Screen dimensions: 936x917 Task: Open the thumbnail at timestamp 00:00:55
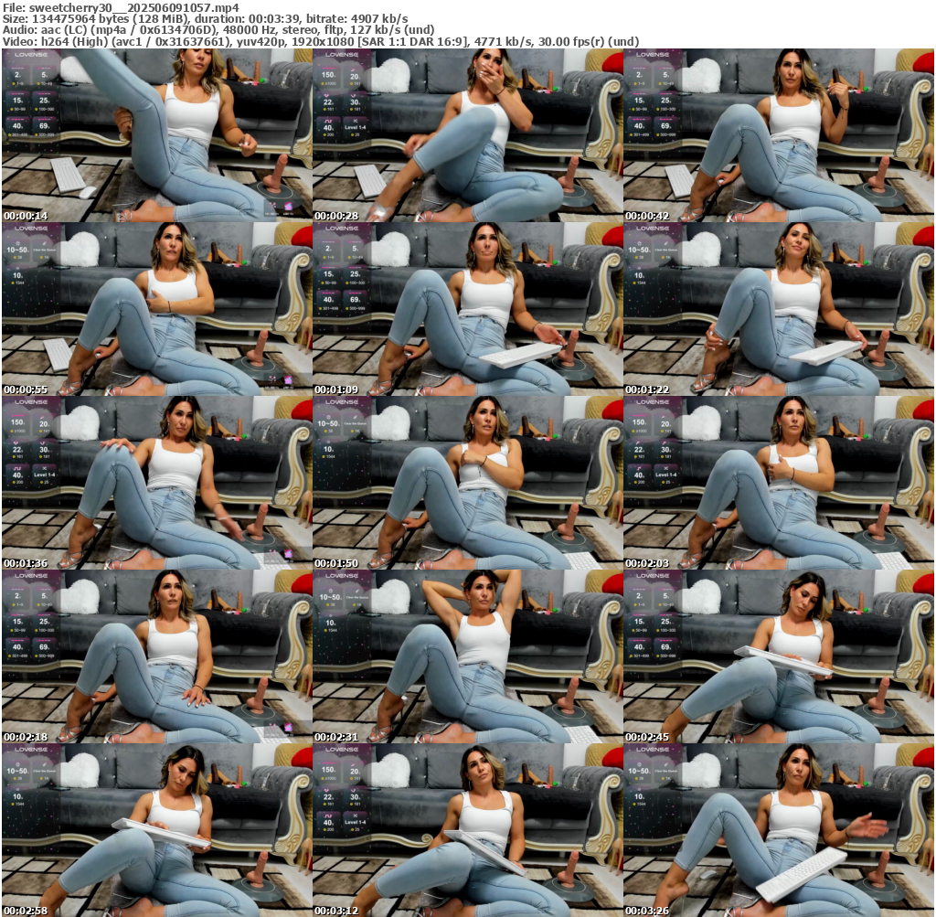tap(157, 309)
